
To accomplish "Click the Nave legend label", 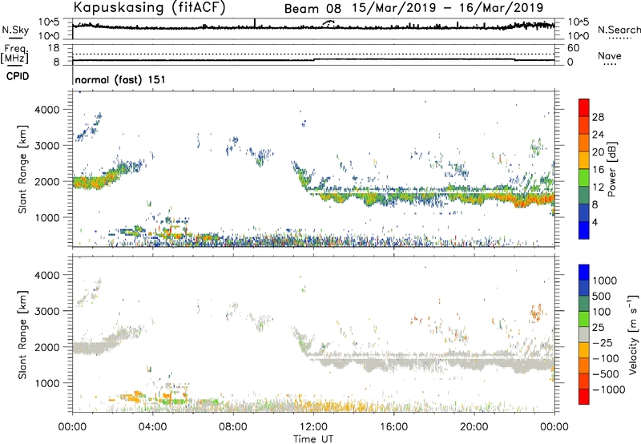I will coord(610,56).
